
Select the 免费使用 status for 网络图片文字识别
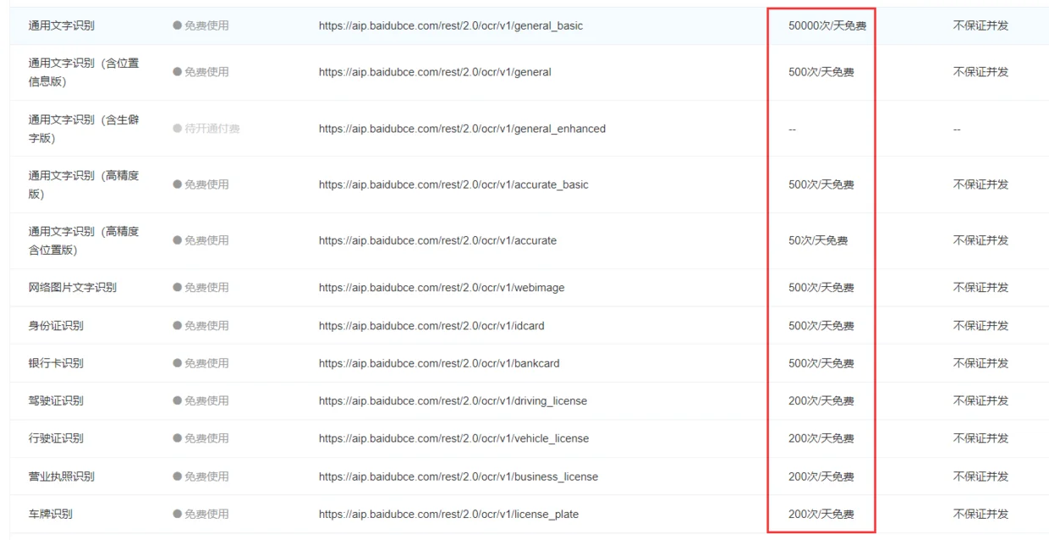point(201,288)
